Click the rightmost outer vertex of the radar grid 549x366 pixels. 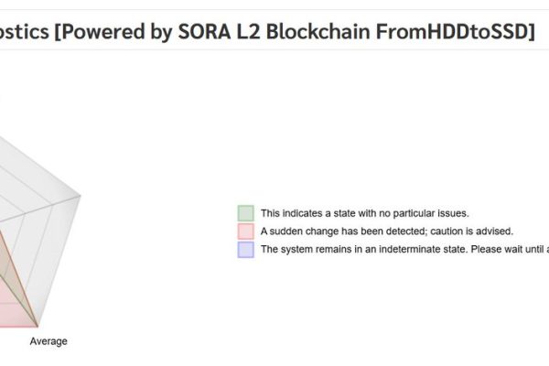81,196
